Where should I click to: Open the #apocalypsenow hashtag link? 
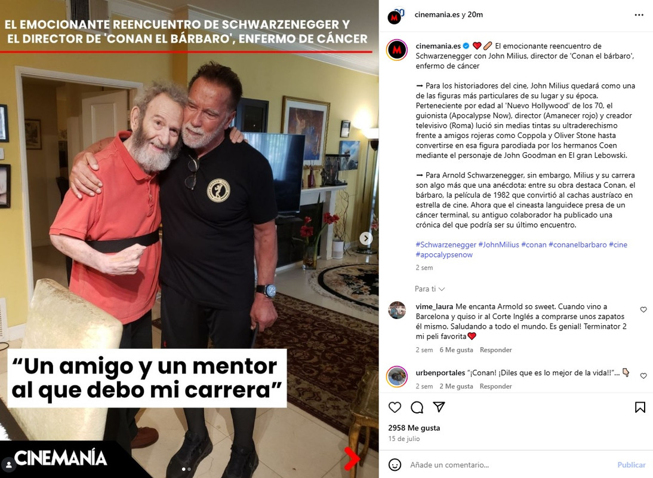coord(444,255)
